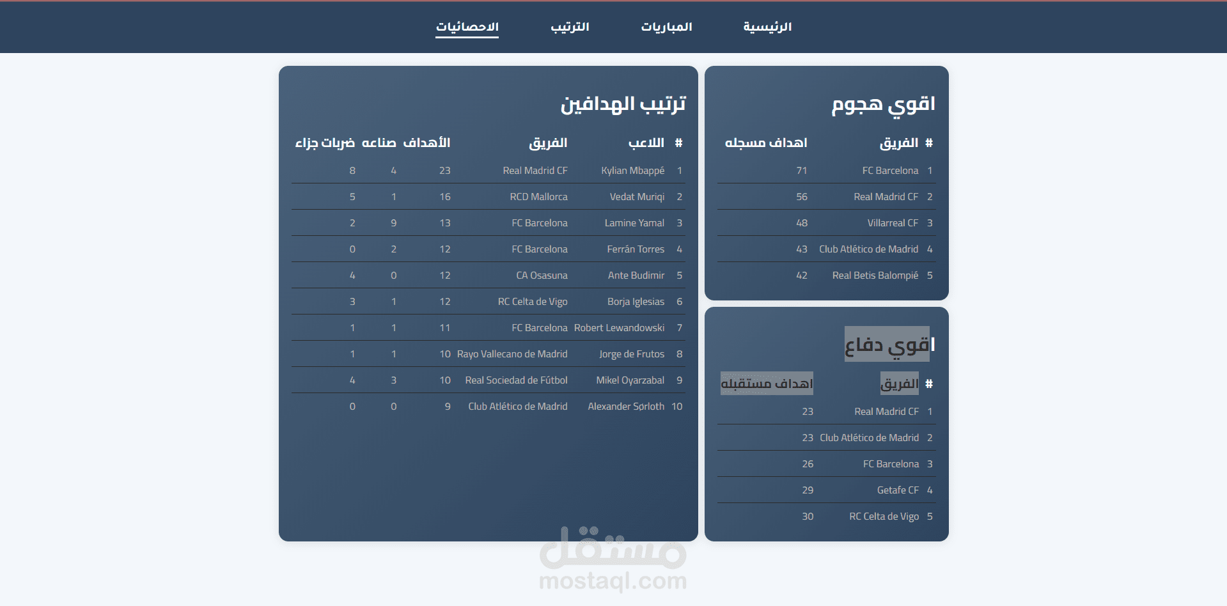
Task: Click Sørloth's goals value 9
Action: point(448,407)
